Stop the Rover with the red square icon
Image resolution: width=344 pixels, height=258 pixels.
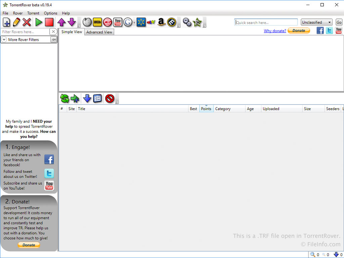tap(49, 22)
